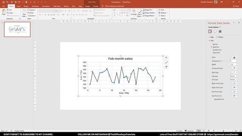The width and height of the screenshot is (242, 136).
Task: Select the No line radio option
Action: (x=212, y=44)
